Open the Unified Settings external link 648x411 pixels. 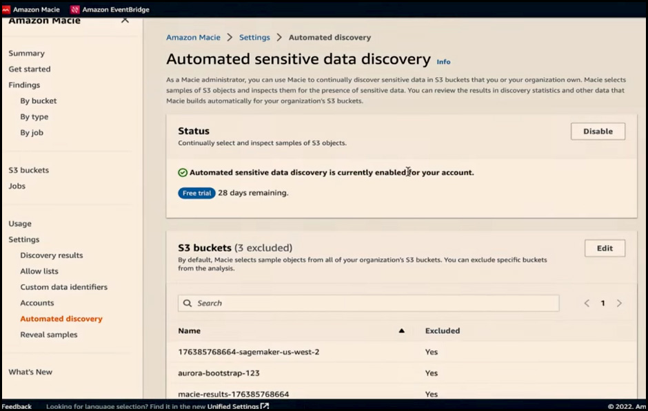pyautogui.click(x=238, y=406)
